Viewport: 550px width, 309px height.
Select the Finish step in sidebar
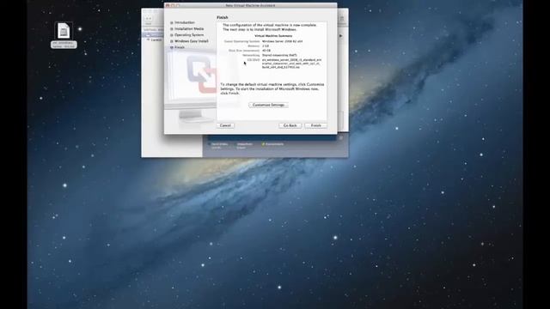click(x=180, y=47)
